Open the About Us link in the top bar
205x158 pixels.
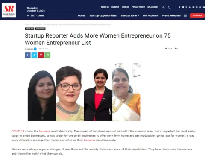105,7
